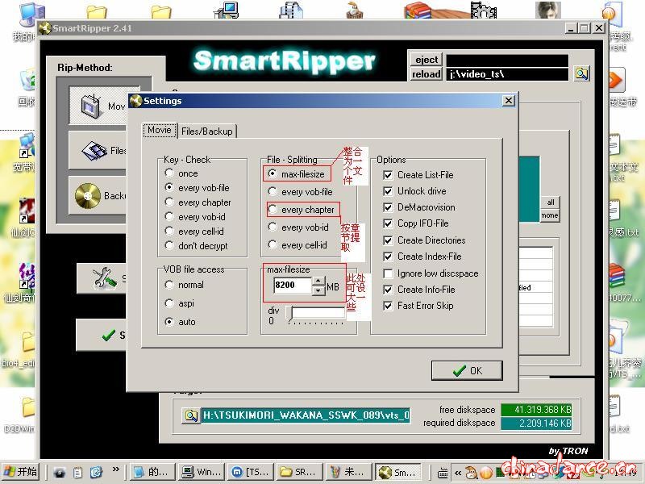Click the reload button
This screenshot has width=645, height=484.
click(427, 74)
